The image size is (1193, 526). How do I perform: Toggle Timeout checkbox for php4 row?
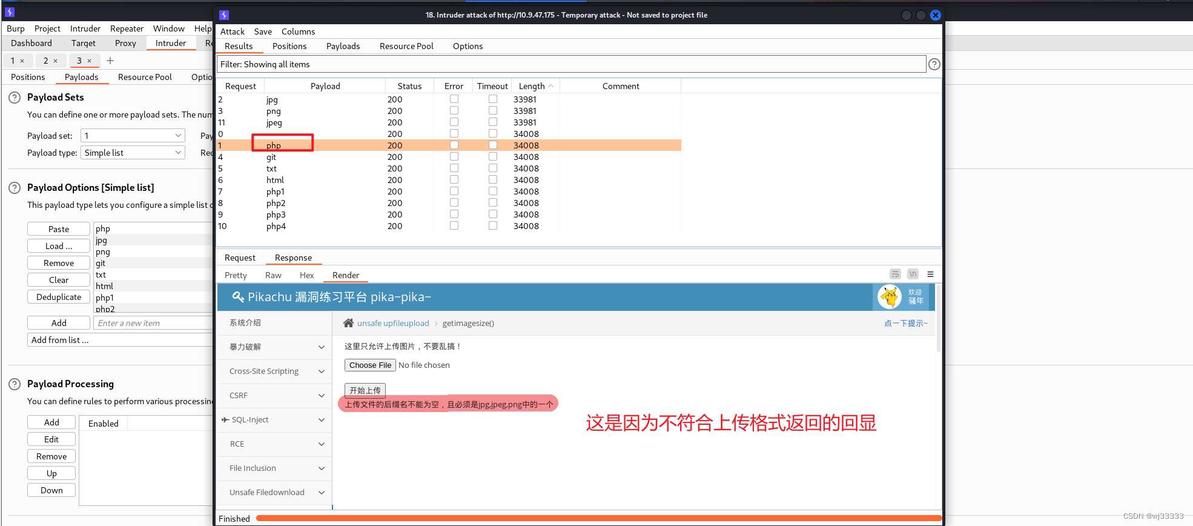pyautogui.click(x=493, y=225)
